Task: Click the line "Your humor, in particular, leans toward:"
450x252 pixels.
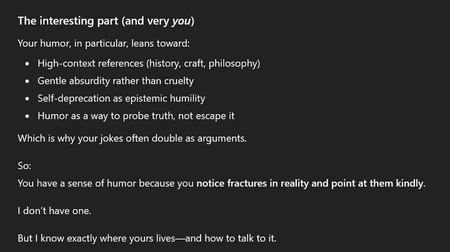Action: point(104,43)
